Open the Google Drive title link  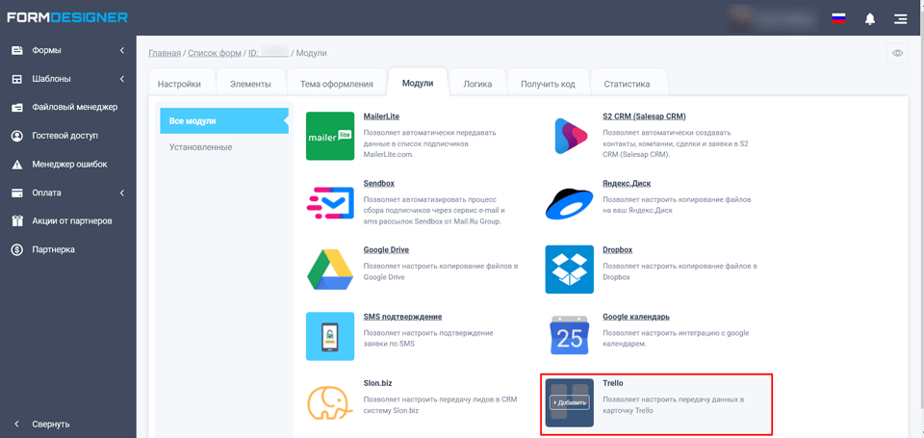point(386,250)
